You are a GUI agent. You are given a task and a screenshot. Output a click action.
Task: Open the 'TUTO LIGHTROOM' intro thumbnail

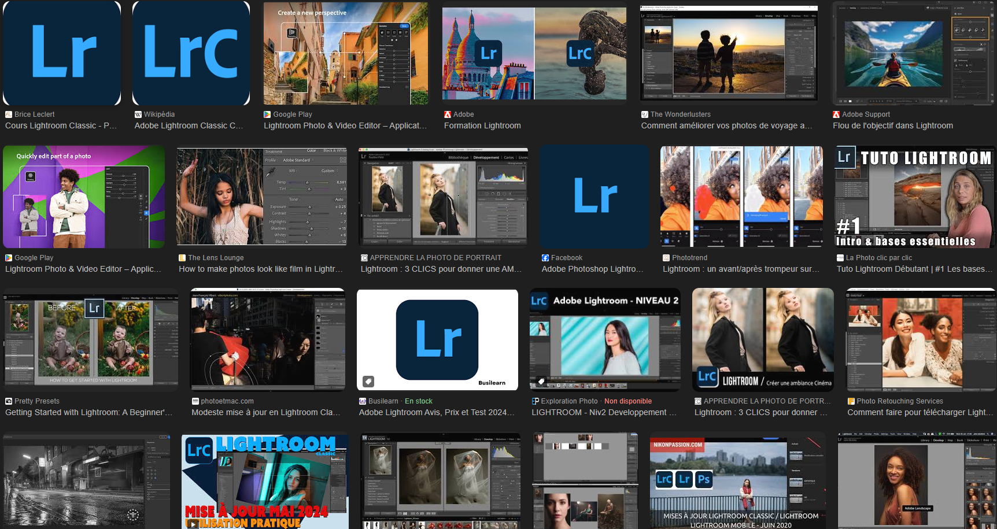(915, 197)
